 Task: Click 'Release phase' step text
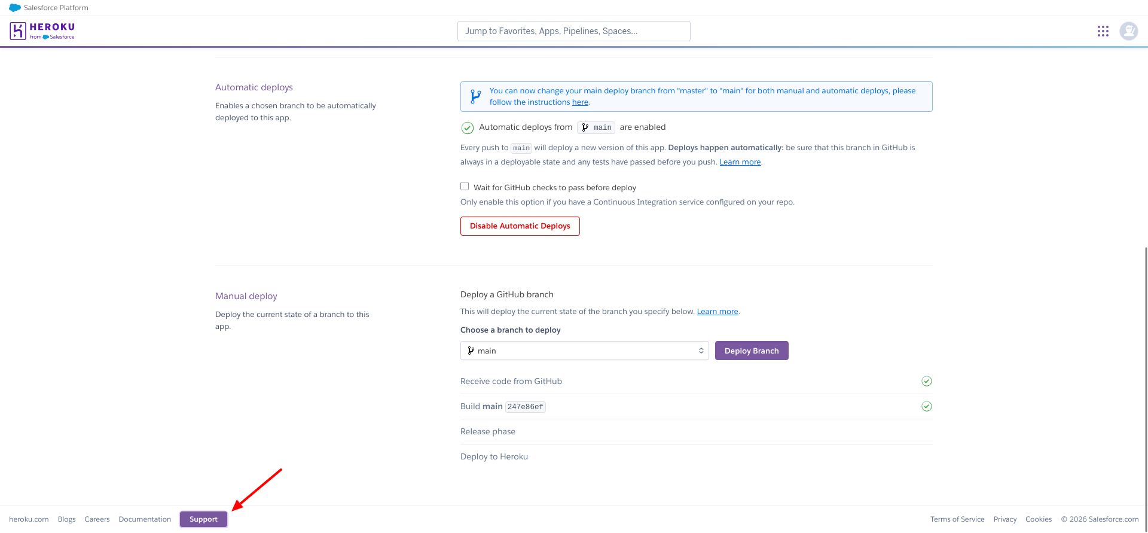pyautogui.click(x=488, y=431)
